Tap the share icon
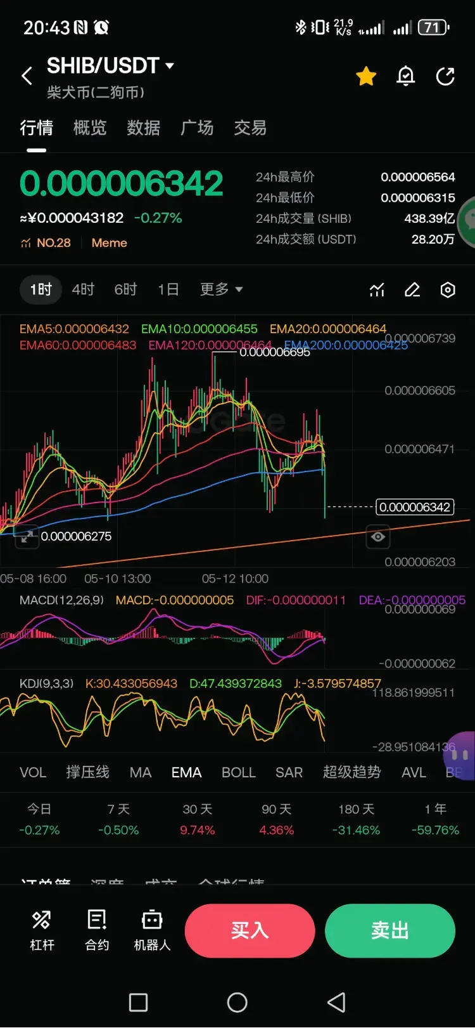 tap(445, 77)
